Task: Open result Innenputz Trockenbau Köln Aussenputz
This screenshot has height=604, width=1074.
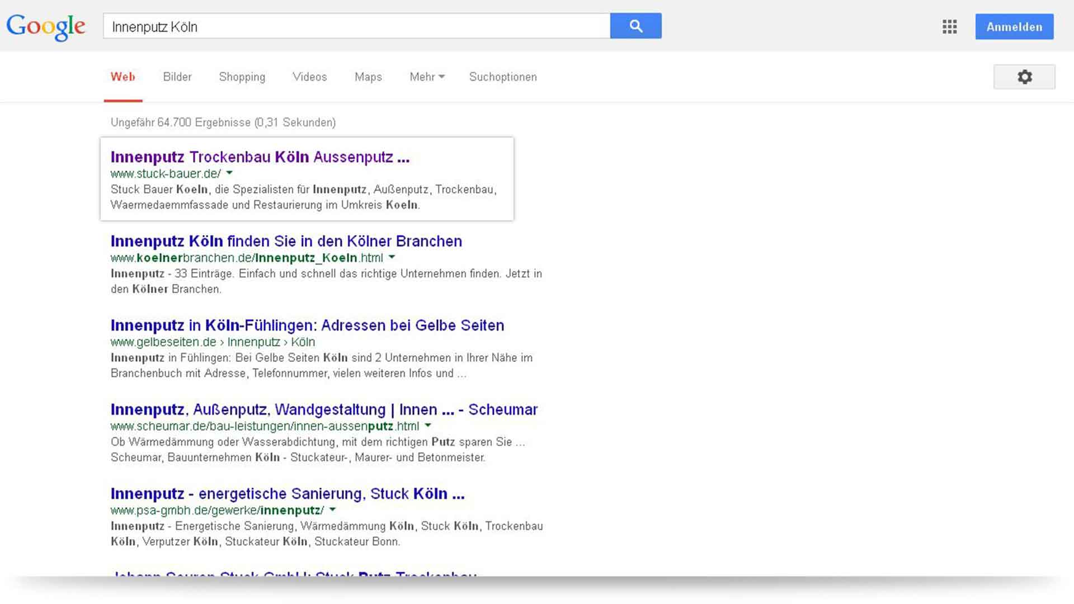Action: tap(260, 157)
